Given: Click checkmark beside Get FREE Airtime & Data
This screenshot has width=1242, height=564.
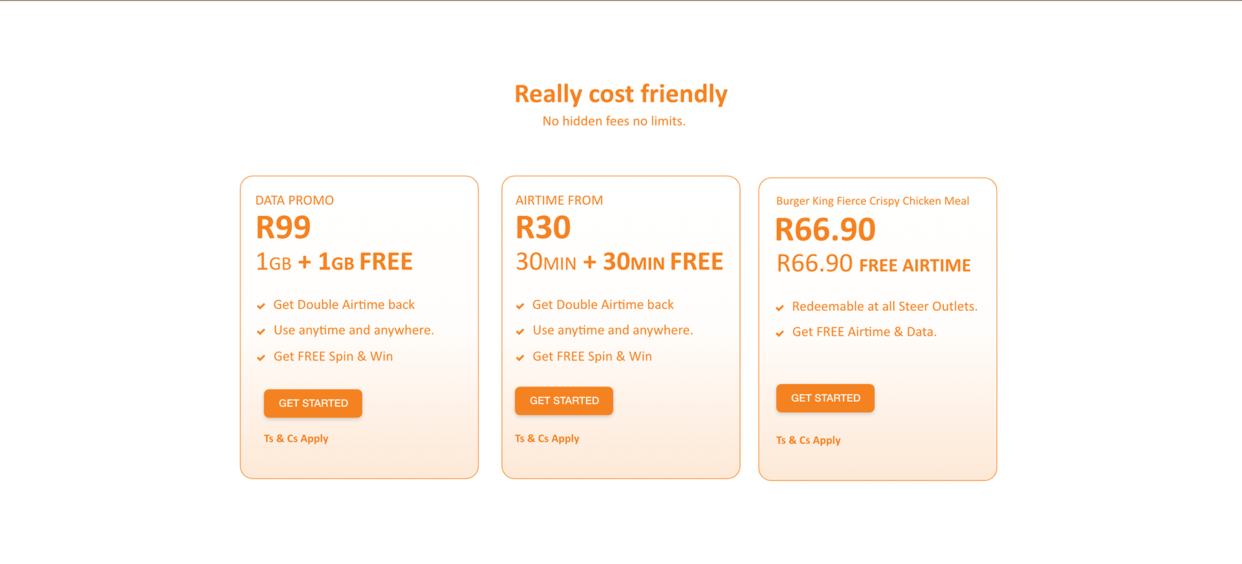Looking at the screenshot, I should [x=780, y=333].
